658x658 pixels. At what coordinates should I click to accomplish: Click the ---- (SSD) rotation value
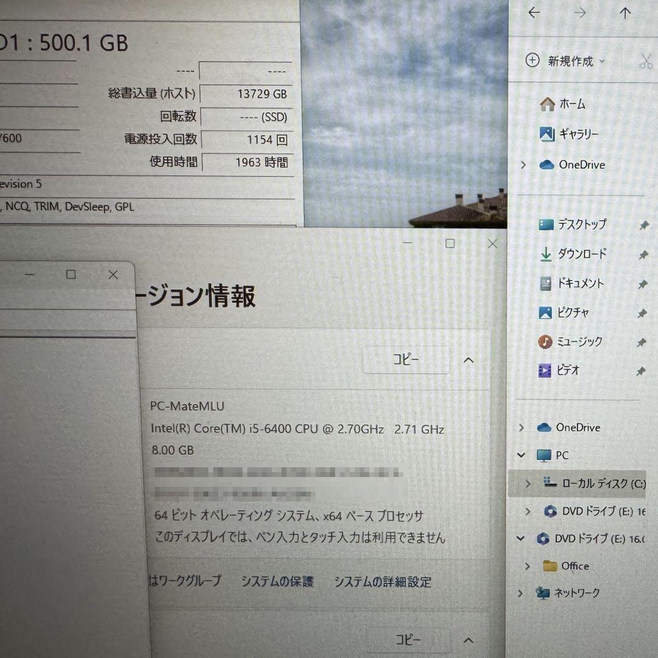(264, 117)
